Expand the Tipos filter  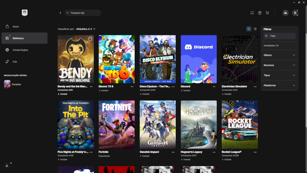pos(279,75)
